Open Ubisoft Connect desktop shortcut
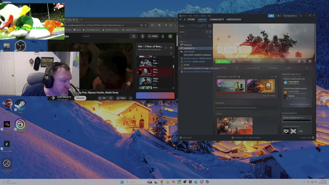 [20, 125]
